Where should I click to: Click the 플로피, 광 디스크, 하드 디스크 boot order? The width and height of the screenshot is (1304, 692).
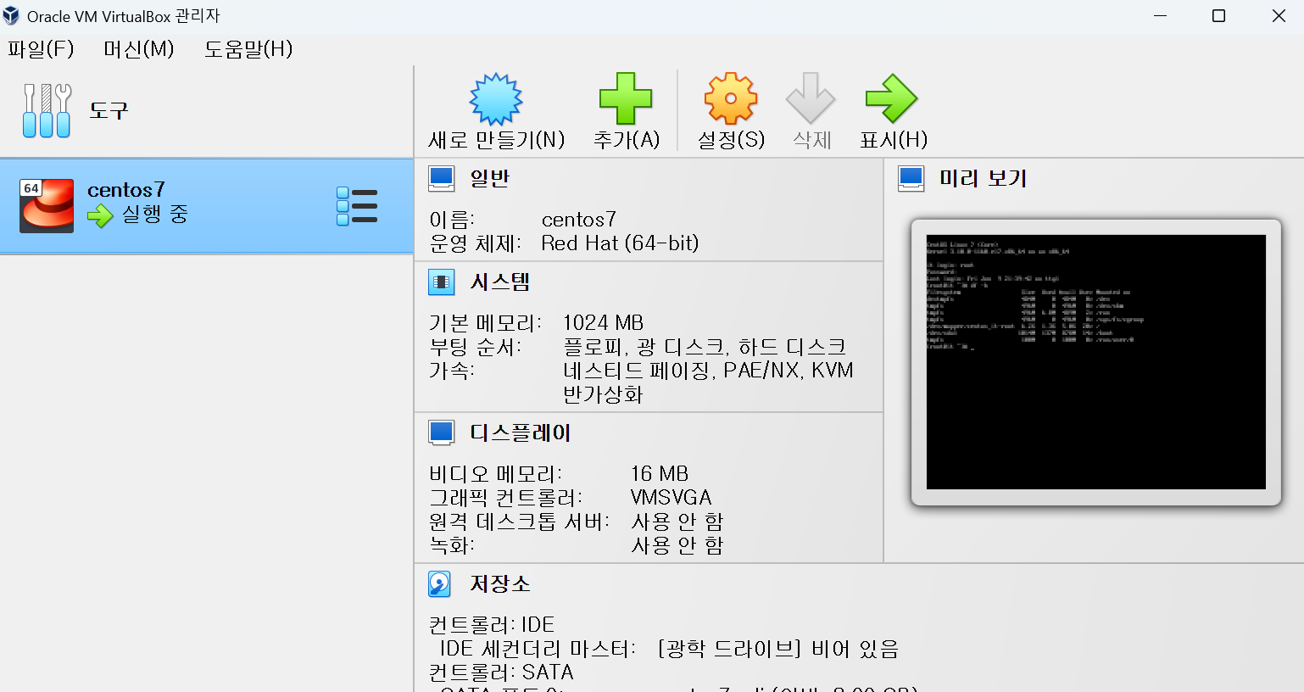pyautogui.click(x=705, y=347)
